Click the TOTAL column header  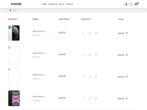121,19
